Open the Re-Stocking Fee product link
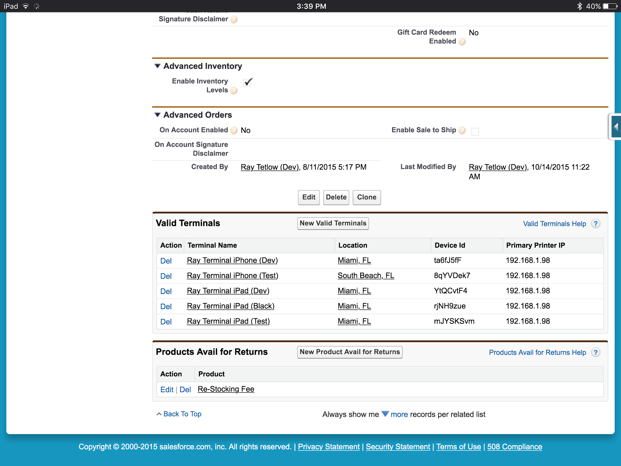621x466 pixels. point(226,389)
